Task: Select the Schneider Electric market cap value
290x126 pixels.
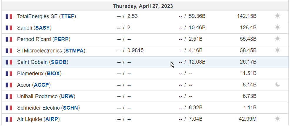Action: [250, 108]
